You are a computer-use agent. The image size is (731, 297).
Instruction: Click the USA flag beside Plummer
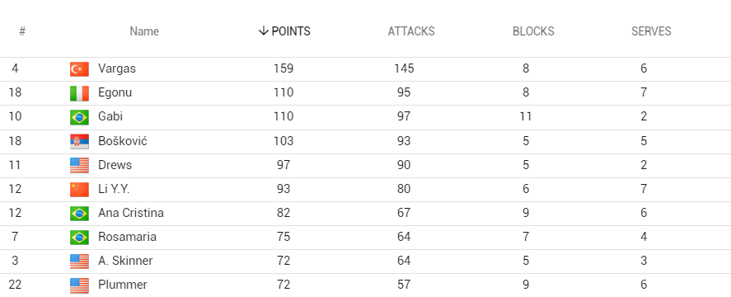(79, 285)
